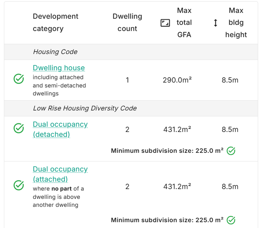Image resolution: width=263 pixels, height=228 pixels.
Task: Click the GFA area icon in the header
Action: (x=165, y=23)
